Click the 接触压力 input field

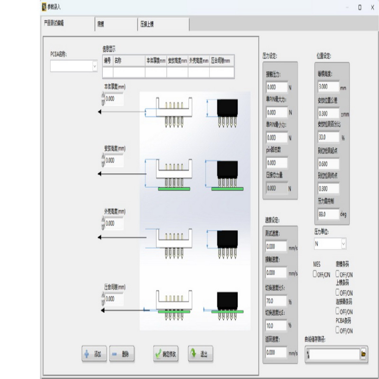(x=276, y=88)
